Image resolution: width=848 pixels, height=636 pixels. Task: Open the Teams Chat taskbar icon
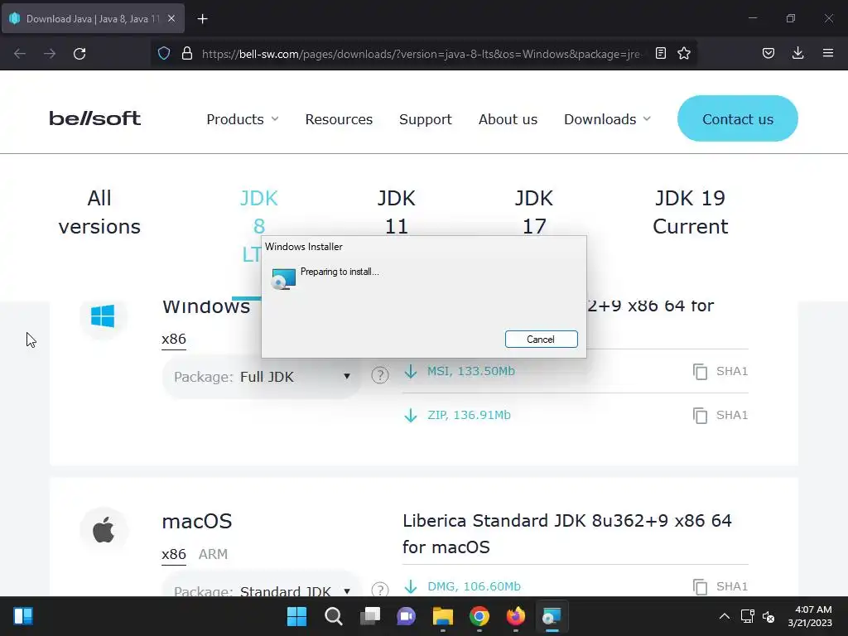[x=406, y=616]
